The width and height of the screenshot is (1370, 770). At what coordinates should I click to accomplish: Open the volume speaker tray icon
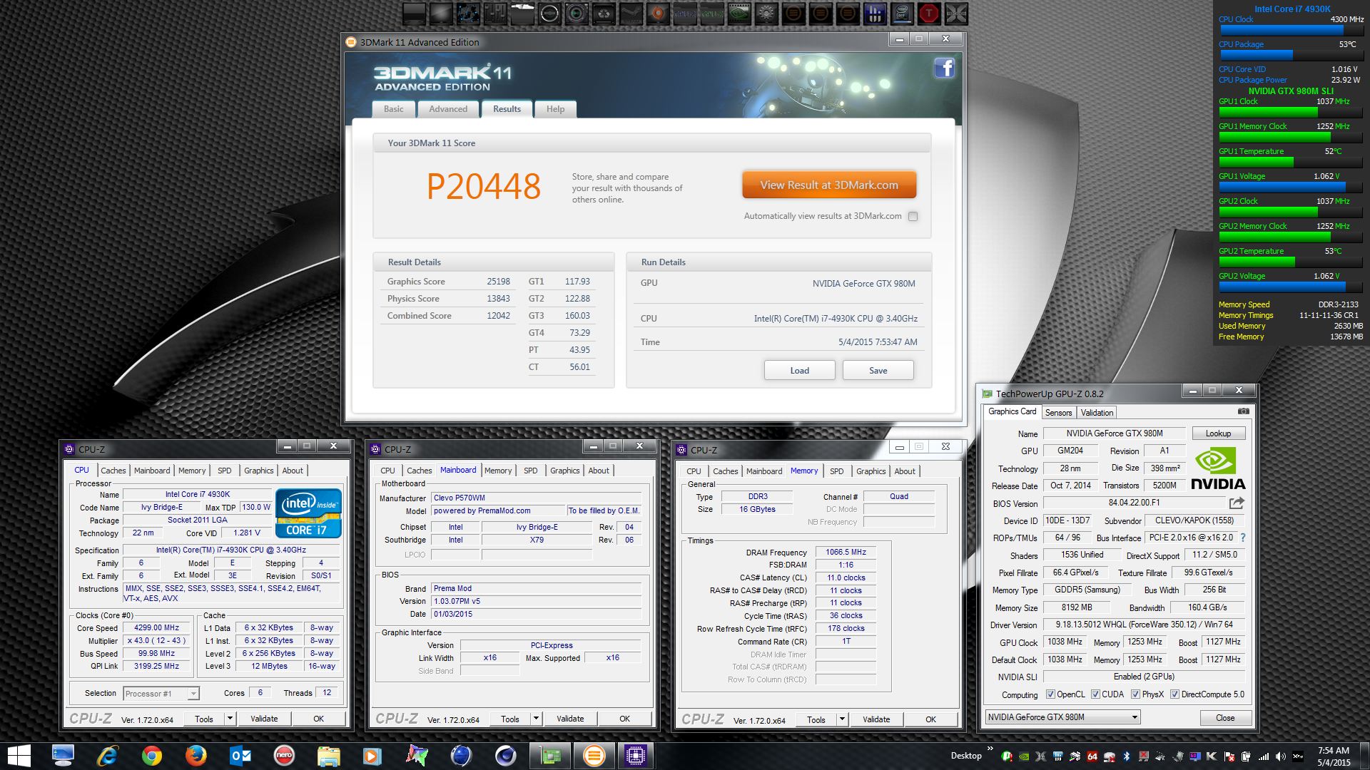[1280, 756]
